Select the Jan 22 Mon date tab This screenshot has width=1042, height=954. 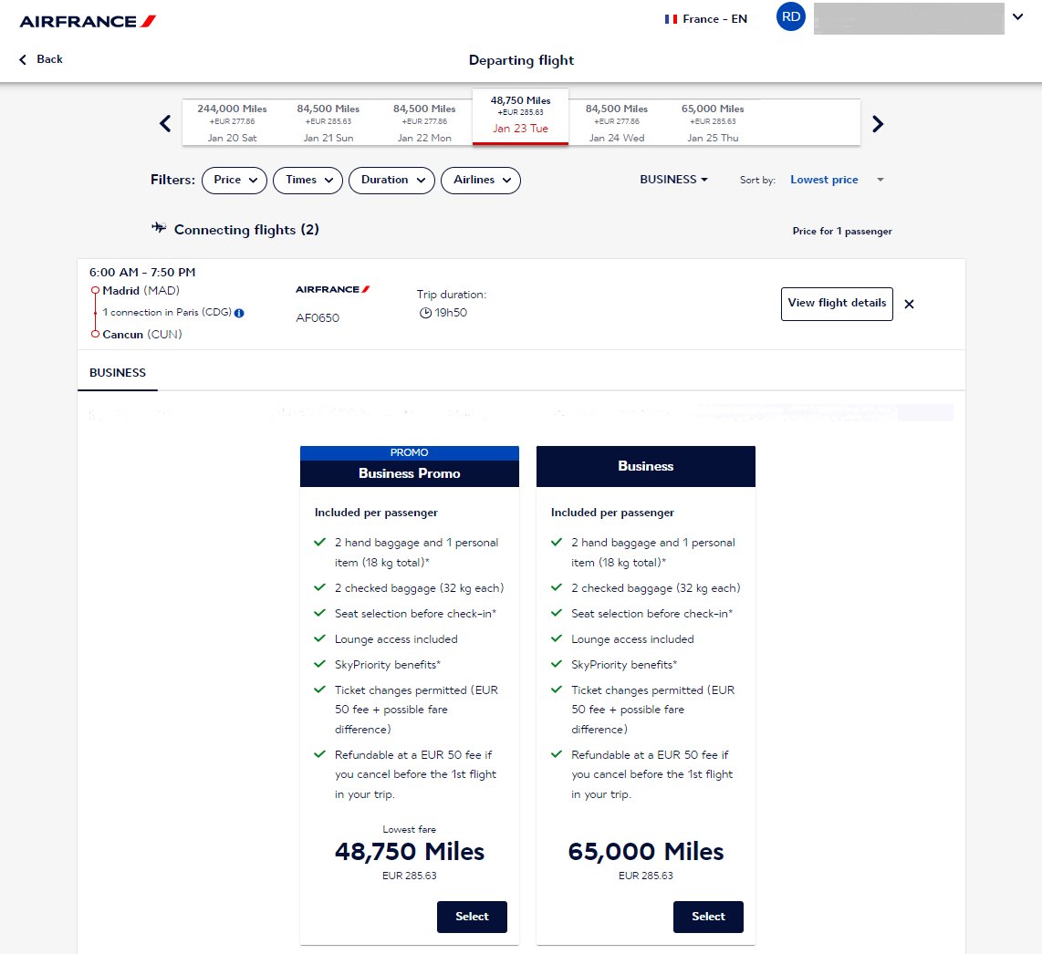click(424, 123)
